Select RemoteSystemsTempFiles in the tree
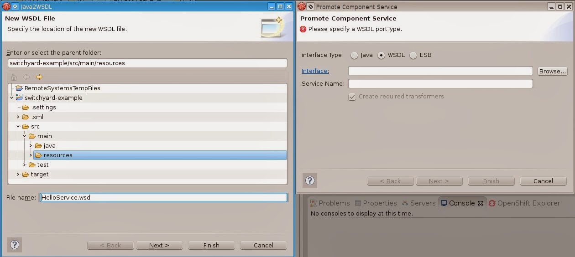The height and width of the screenshot is (257, 575). pos(62,88)
